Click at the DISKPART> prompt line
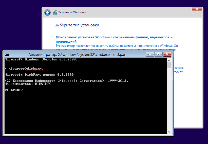 point(14,90)
